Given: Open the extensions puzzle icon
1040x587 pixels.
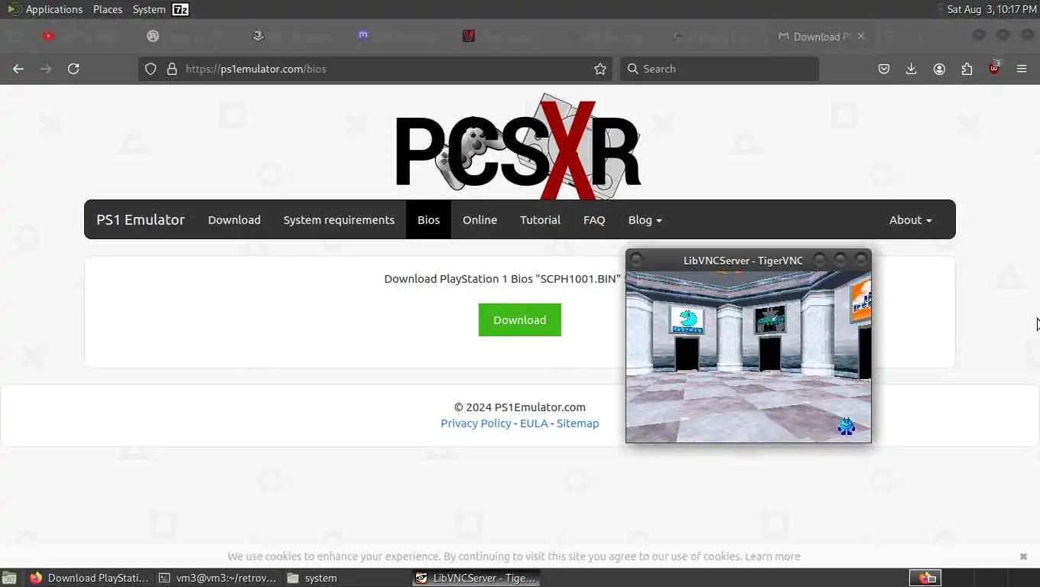Looking at the screenshot, I should pyautogui.click(x=967, y=69).
